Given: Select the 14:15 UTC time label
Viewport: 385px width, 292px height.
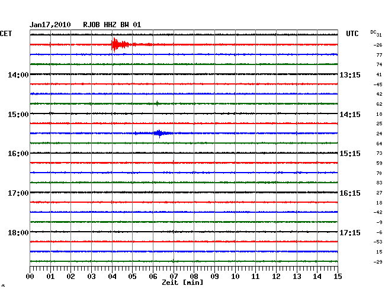Looking at the screenshot, I should click(x=350, y=115).
